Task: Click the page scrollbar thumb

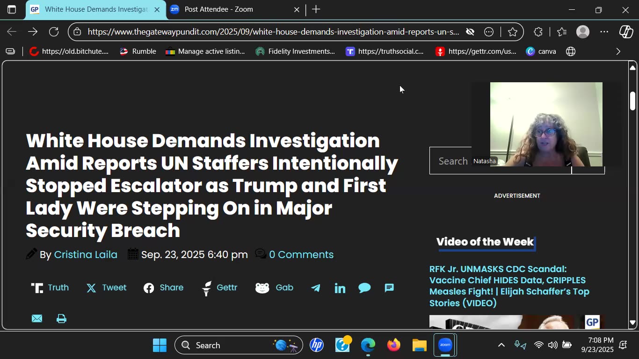Action: 632,101
